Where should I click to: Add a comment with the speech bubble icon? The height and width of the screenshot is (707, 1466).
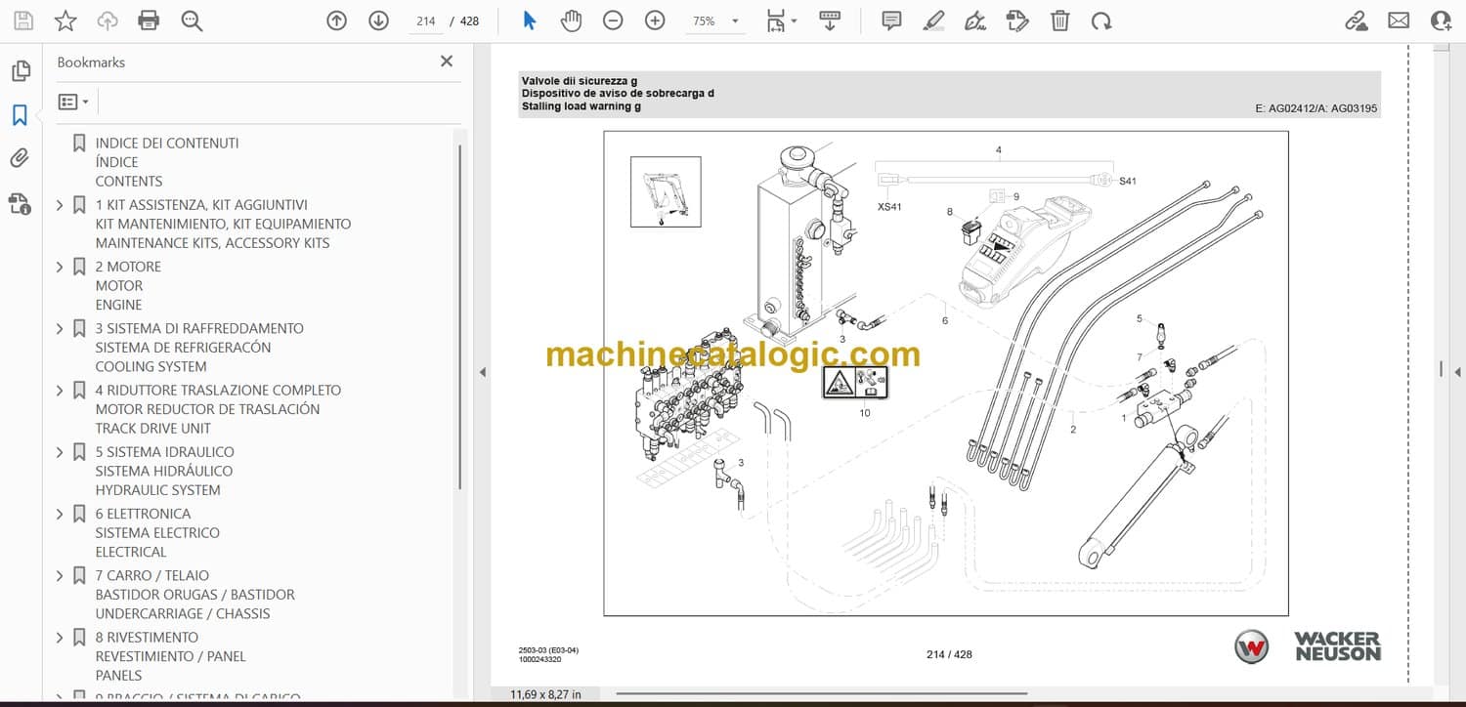(x=891, y=21)
